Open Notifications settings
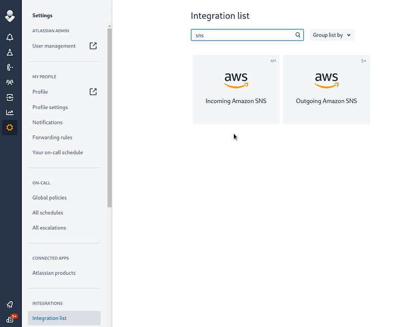 click(47, 122)
